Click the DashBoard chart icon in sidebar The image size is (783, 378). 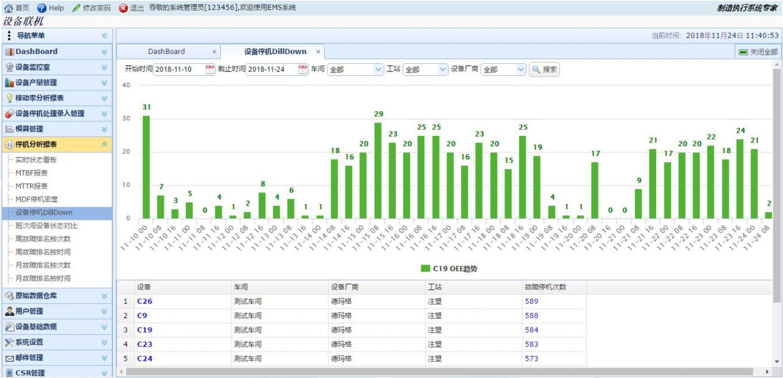[9, 52]
